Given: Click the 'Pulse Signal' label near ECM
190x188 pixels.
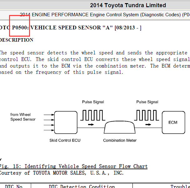Looking at the screenshot, I should (147, 102).
